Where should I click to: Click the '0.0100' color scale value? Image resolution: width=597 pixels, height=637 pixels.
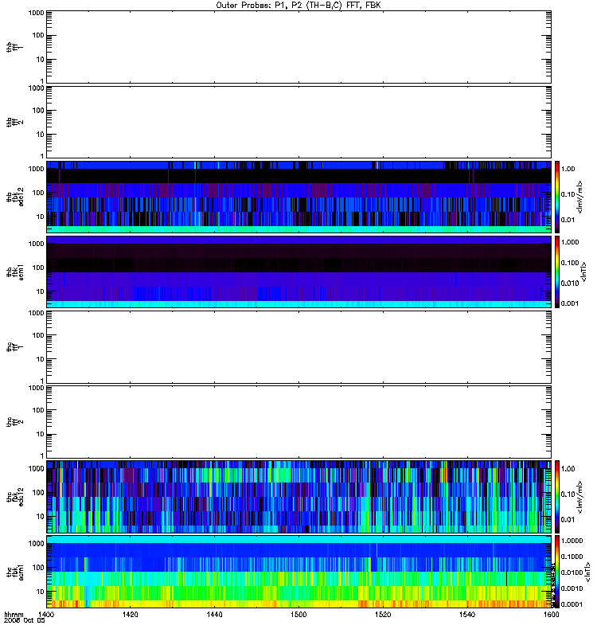tap(572, 573)
